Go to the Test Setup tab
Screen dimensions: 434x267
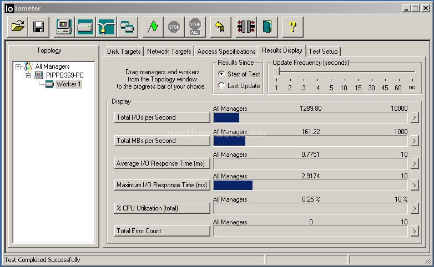tap(323, 52)
